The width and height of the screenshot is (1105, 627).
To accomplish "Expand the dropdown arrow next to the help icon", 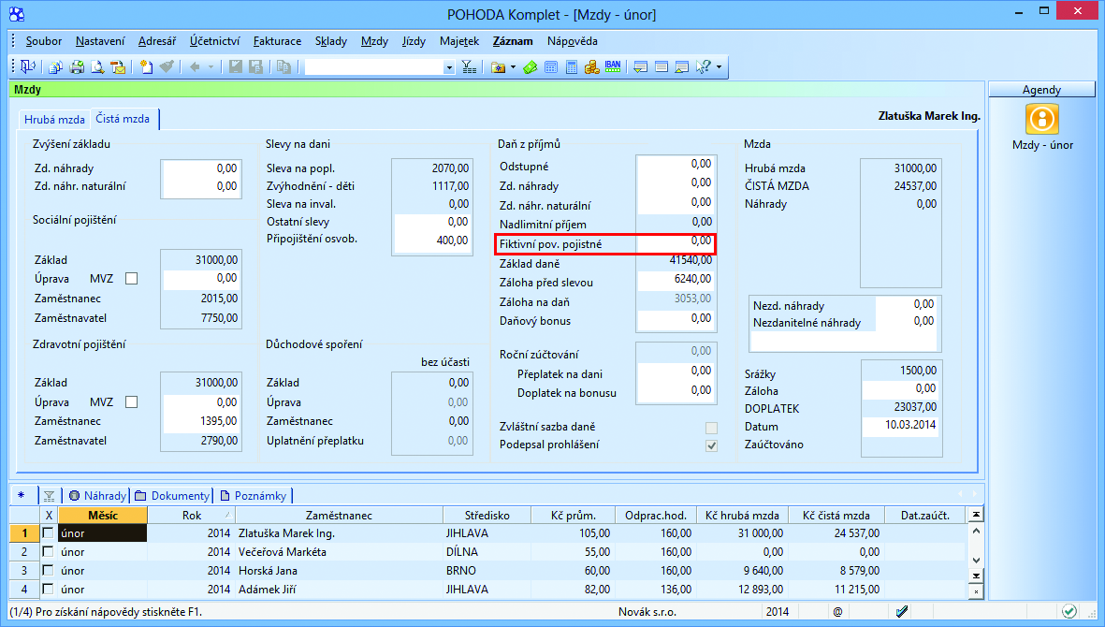I will [719, 67].
